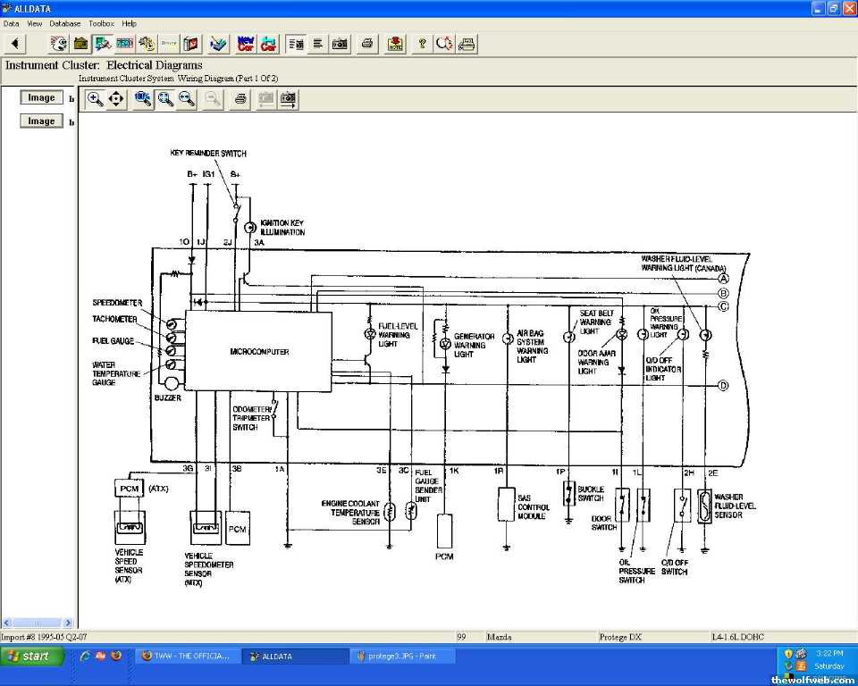This screenshot has width=858, height=686.
Task: Select the zoom-in magnifier with plus sign
Action: (95, 99)
